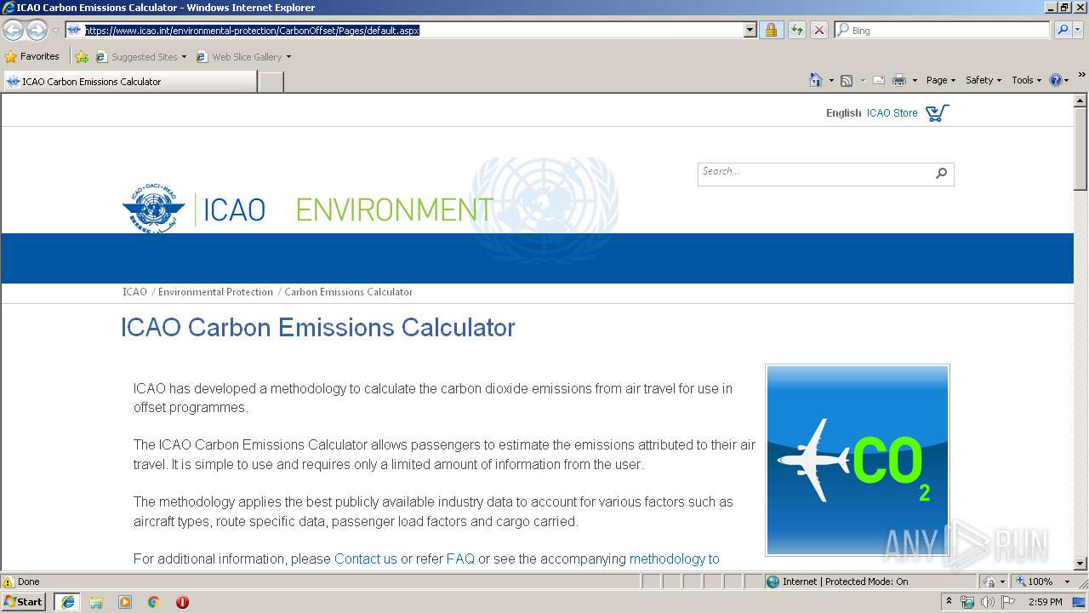Screen dimensions: 1089x613
Task: Click the ICAO breadcrumb link
Action: (134, 291)
